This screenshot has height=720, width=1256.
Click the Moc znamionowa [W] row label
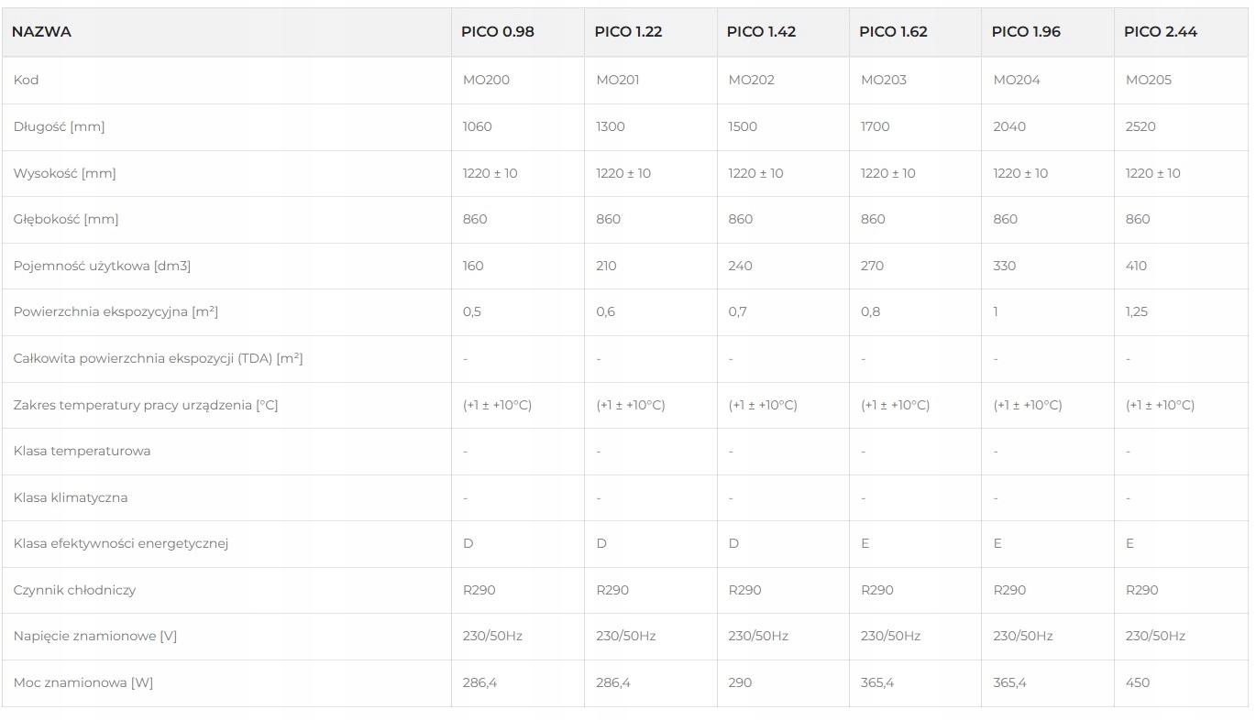tap(83, 682)
